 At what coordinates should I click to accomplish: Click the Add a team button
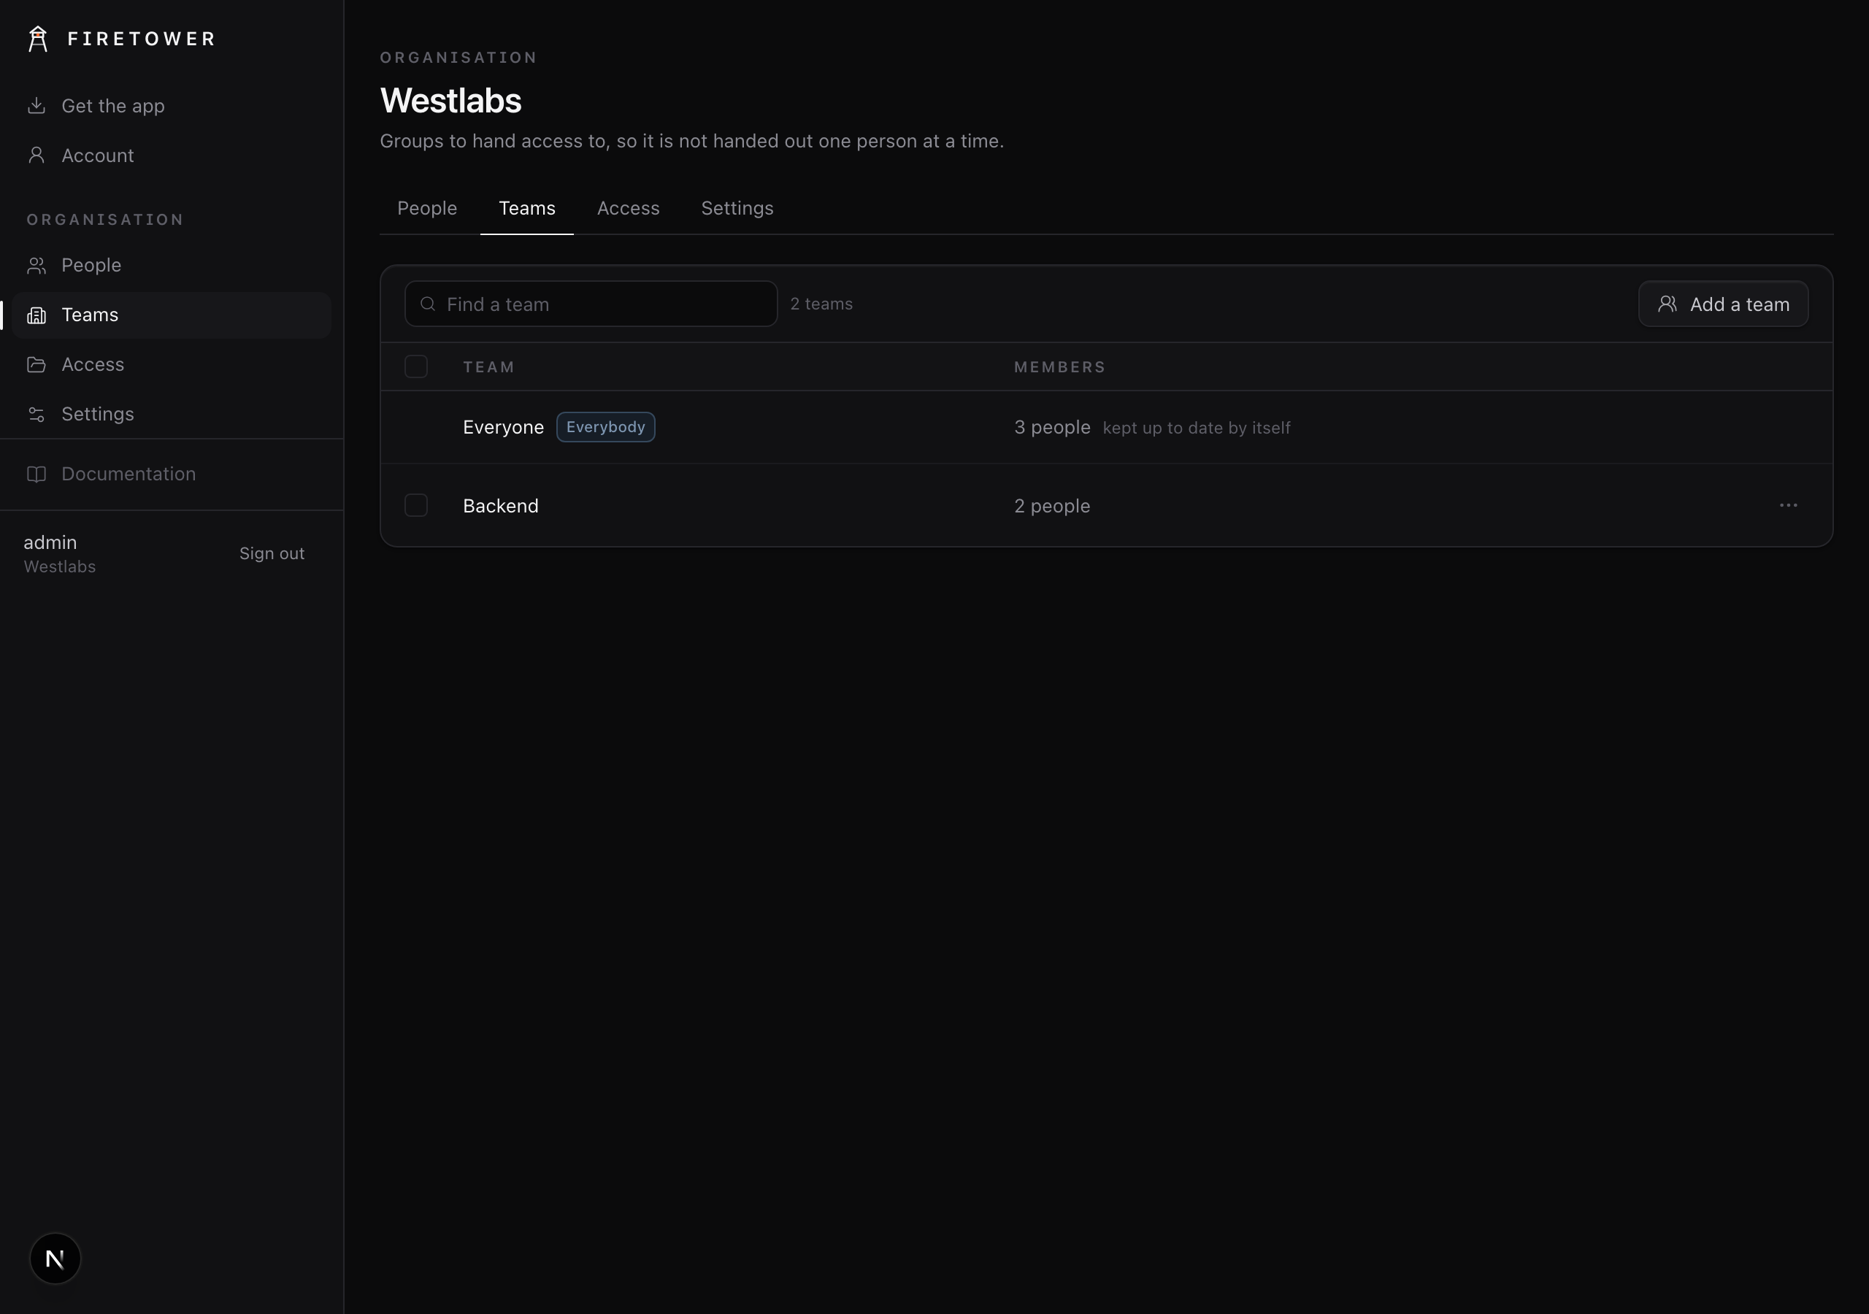(1723, 304)
